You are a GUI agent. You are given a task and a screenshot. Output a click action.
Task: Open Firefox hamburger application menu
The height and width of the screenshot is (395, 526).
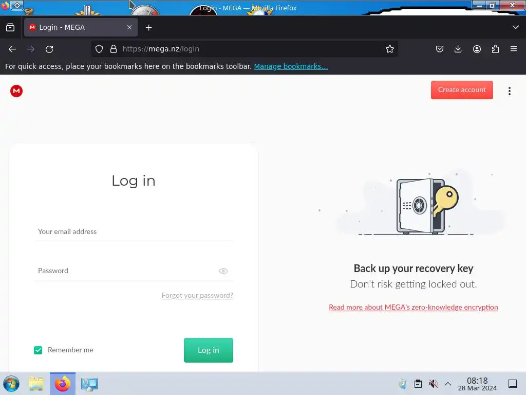pos(514,49)
